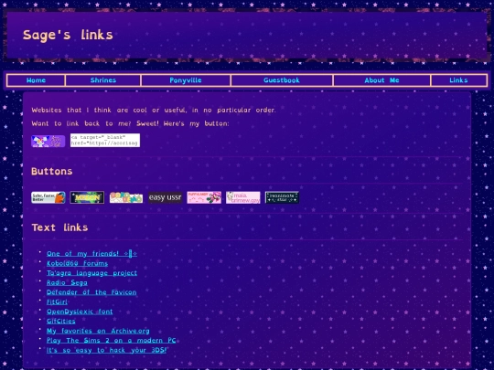Screen dimensions: 494x370
Task: Click Sage's own site button image
Action: tap(48, 141)
